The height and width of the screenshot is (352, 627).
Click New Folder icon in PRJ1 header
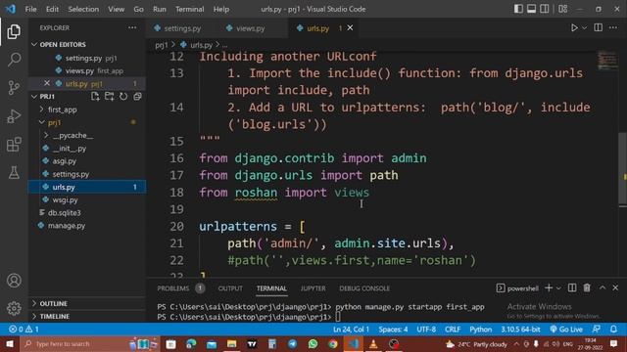(x=109, y=97)
